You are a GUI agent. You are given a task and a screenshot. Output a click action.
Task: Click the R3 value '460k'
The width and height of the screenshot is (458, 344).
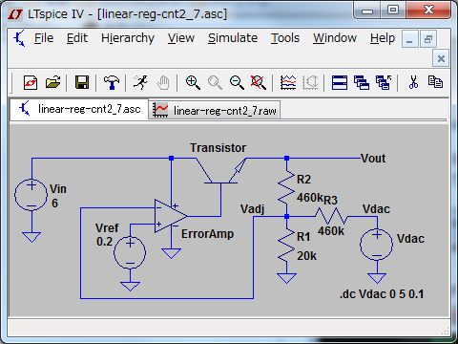pyautogui.click(x=331, y=231)
